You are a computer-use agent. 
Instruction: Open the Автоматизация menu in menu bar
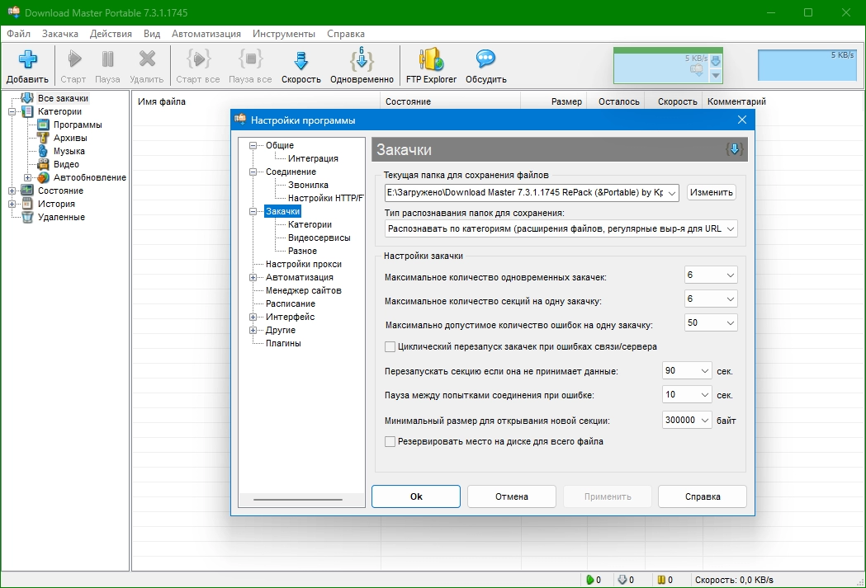[206, 34]
